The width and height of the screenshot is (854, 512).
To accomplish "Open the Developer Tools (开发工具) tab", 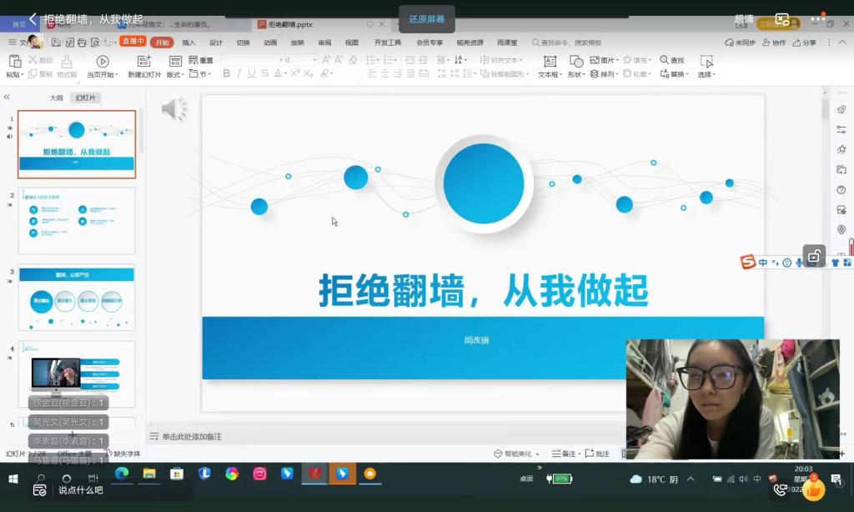I will point(387,43).
